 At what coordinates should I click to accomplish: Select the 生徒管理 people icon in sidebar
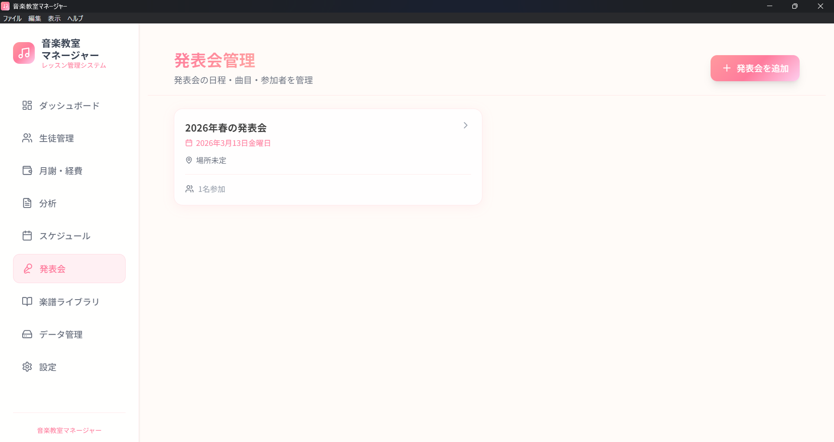(27, 138)
